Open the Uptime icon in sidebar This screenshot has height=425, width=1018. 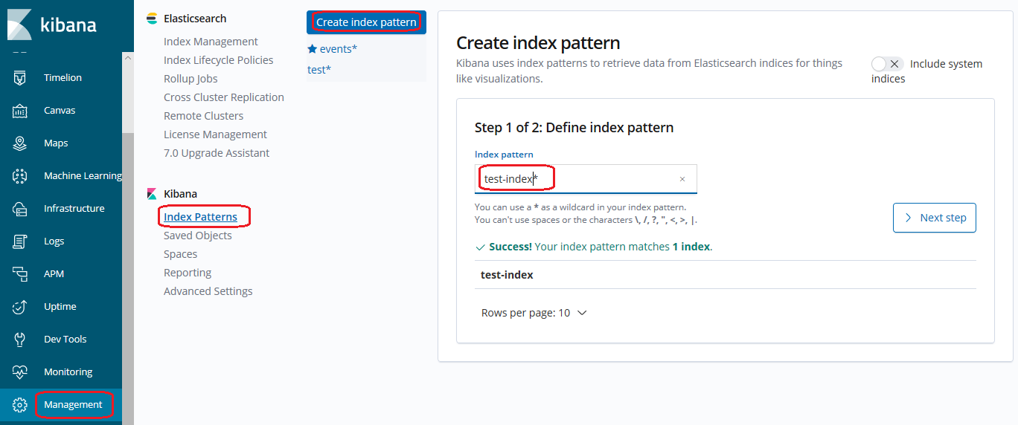point(20,306)
